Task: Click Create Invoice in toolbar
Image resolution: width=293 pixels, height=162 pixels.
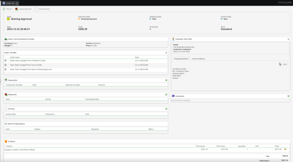Action: coord(42,9)
